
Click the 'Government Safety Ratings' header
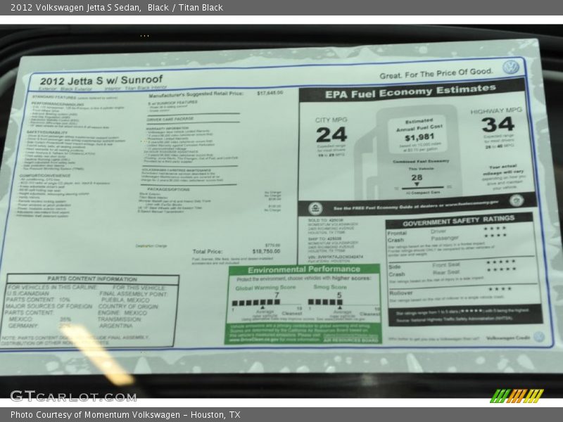(x=459, y=221)
